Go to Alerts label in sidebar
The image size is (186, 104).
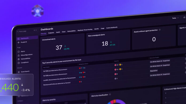click(23, 52)
